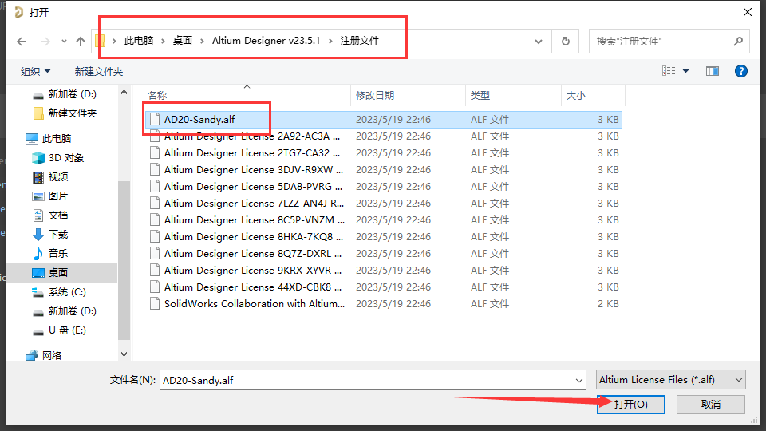Select 此电脑 in the address breadcrumb
Image resolution: width=766 pixels, height=431 pixels.
tap(139, 41)
